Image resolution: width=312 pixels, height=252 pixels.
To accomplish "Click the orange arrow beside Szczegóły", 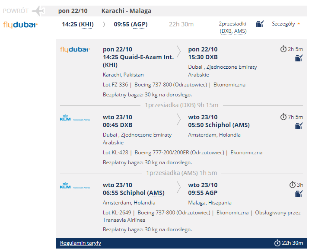I will [299, 24].
